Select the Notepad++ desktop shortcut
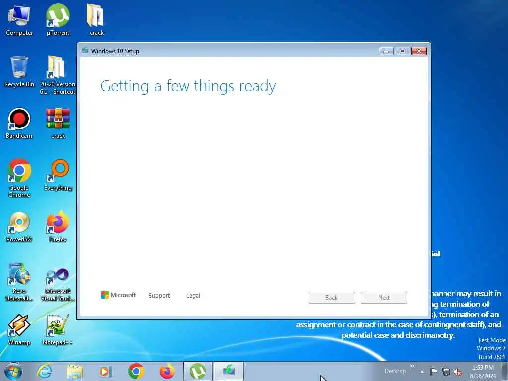This screenshot has height=381, width=508. [x=58, y=330]
